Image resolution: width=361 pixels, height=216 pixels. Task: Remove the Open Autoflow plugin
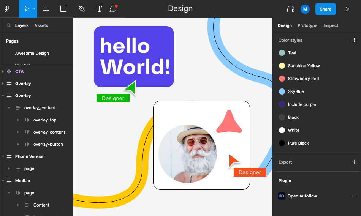tap(354, 196)
